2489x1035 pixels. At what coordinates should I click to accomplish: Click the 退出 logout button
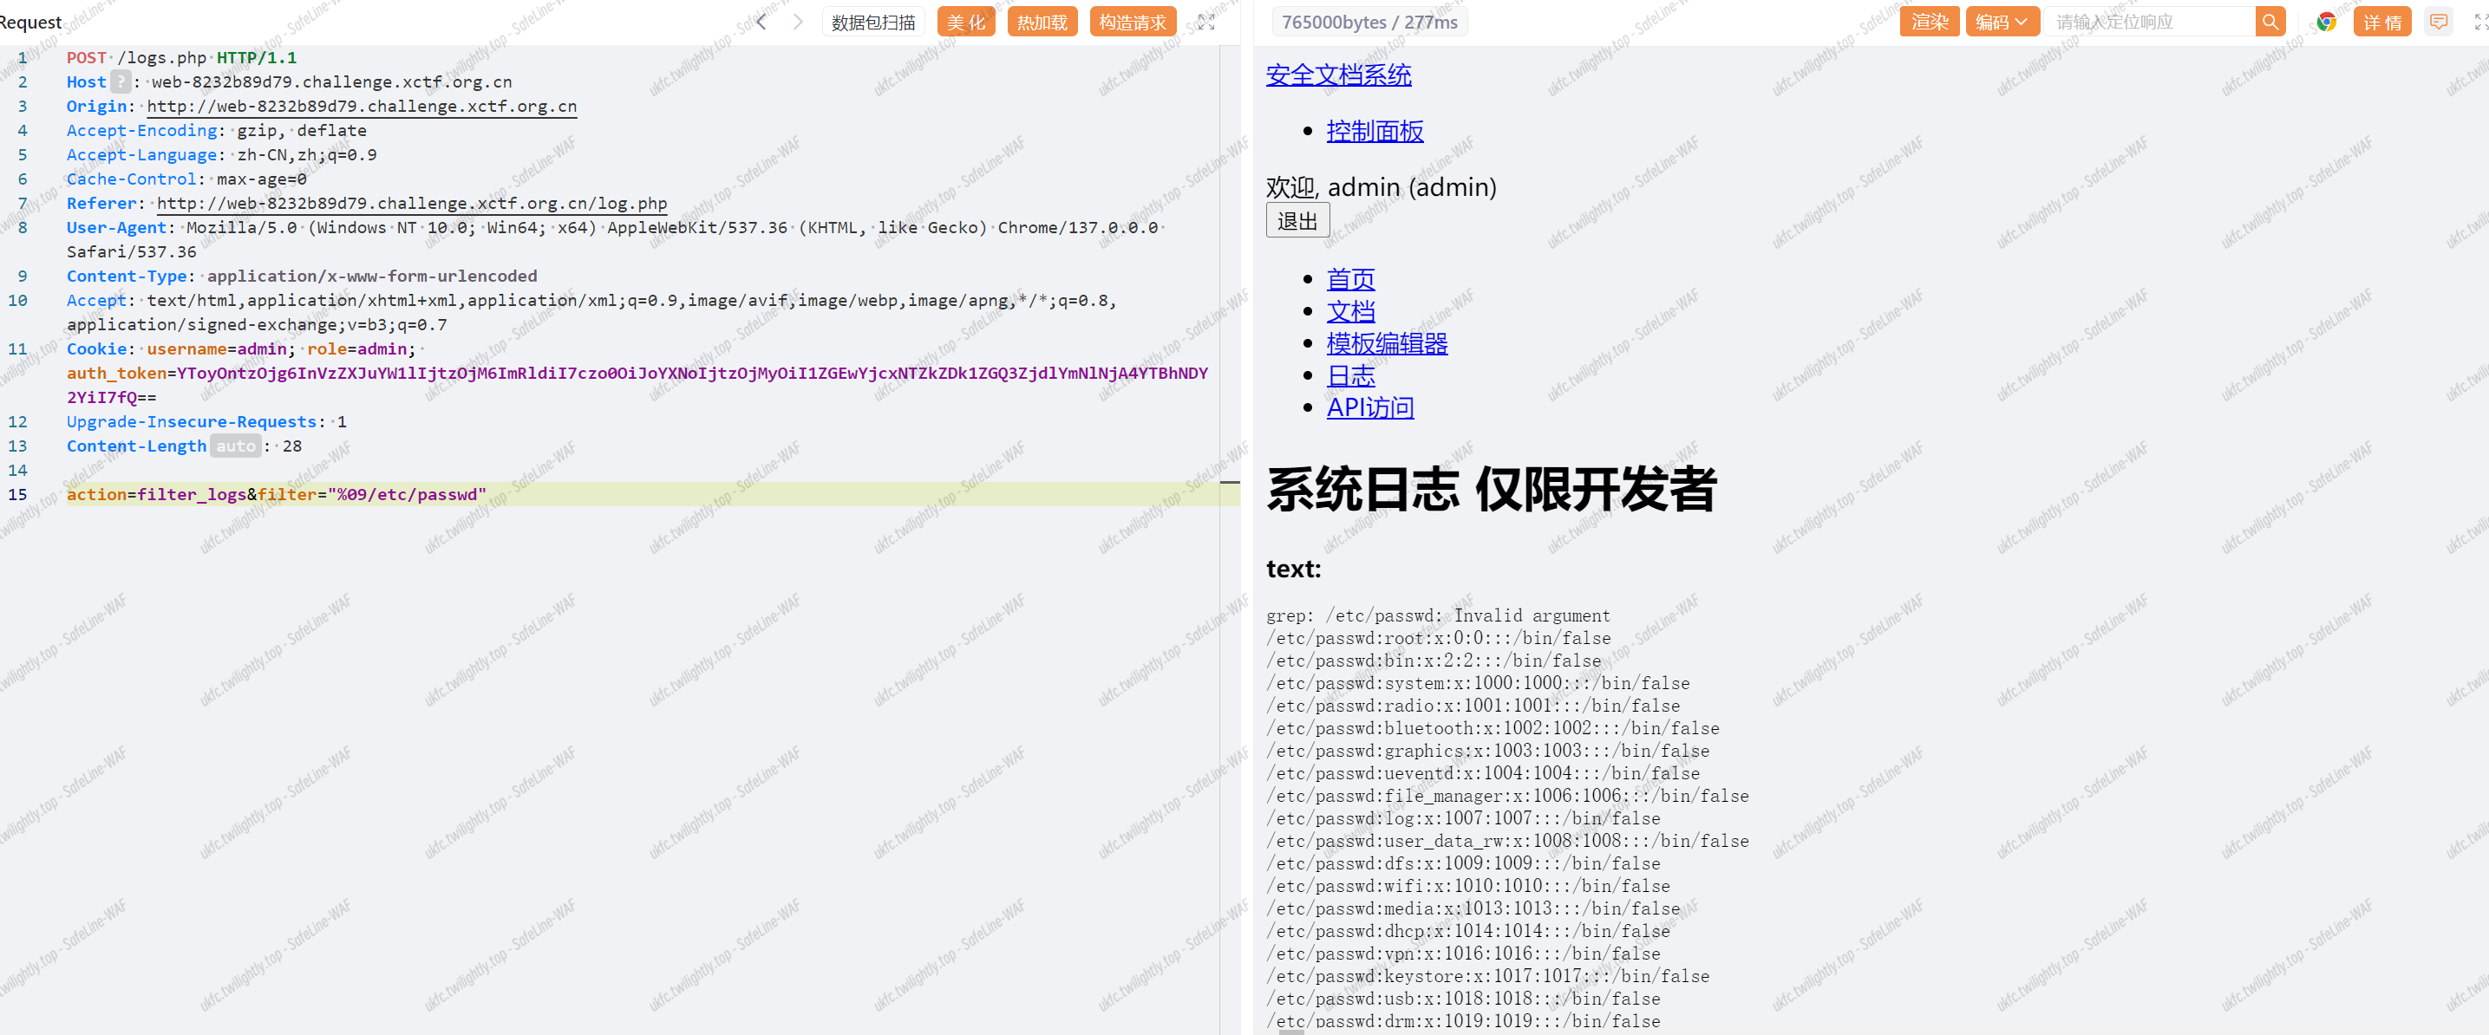(1297, 221)
